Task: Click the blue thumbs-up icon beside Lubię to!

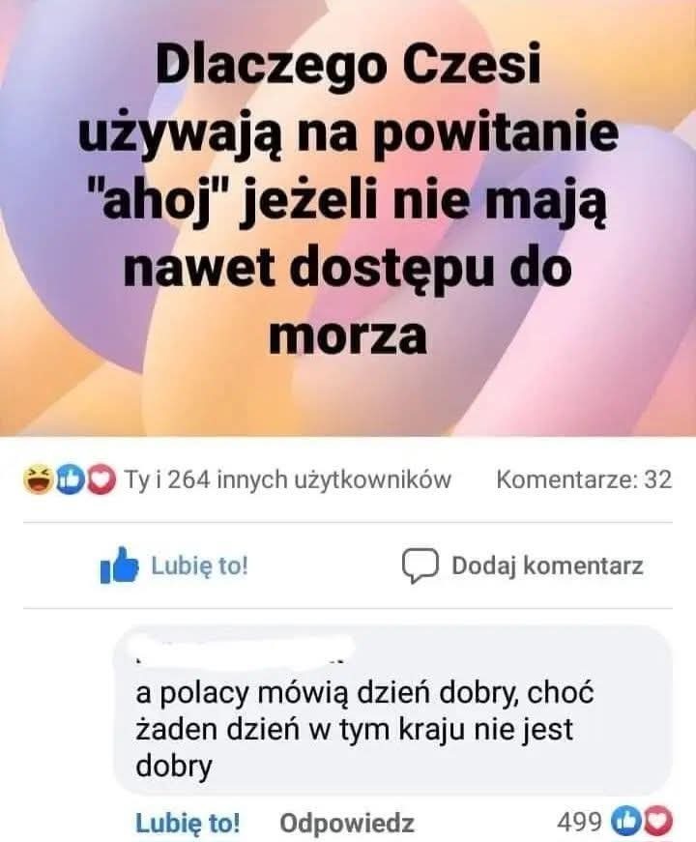Action: click(119, 565)
